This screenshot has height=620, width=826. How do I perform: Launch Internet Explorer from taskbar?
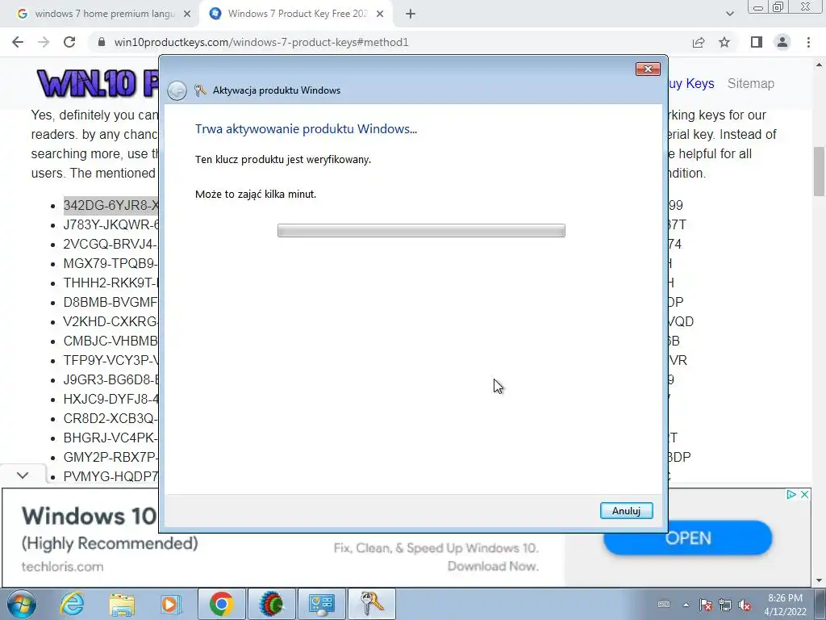click(x=72, y=604)
